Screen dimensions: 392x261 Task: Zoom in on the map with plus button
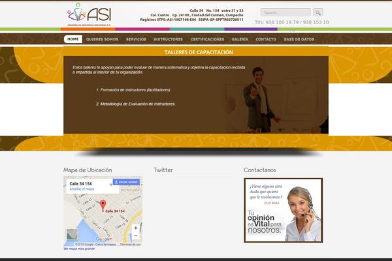tap(135, 228)
